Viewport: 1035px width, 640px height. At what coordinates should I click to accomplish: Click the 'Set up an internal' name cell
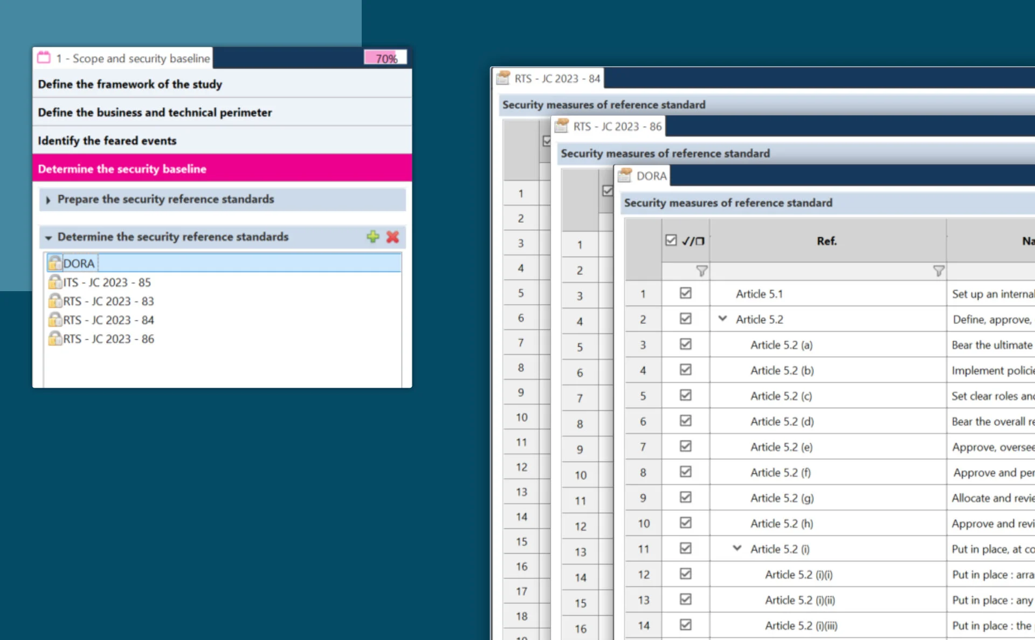point(991,294)
